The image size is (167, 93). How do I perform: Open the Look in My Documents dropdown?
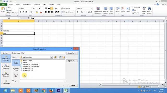[x=52, y=57]
